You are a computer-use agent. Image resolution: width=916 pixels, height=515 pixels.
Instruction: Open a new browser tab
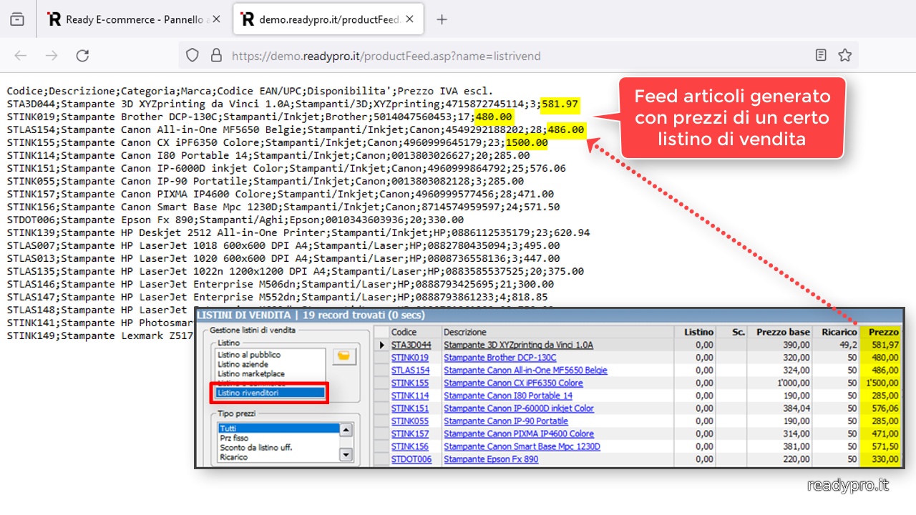[x=442, y=19]
